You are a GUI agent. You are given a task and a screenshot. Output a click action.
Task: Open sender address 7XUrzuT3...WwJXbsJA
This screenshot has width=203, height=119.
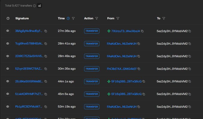pos(126,31)
